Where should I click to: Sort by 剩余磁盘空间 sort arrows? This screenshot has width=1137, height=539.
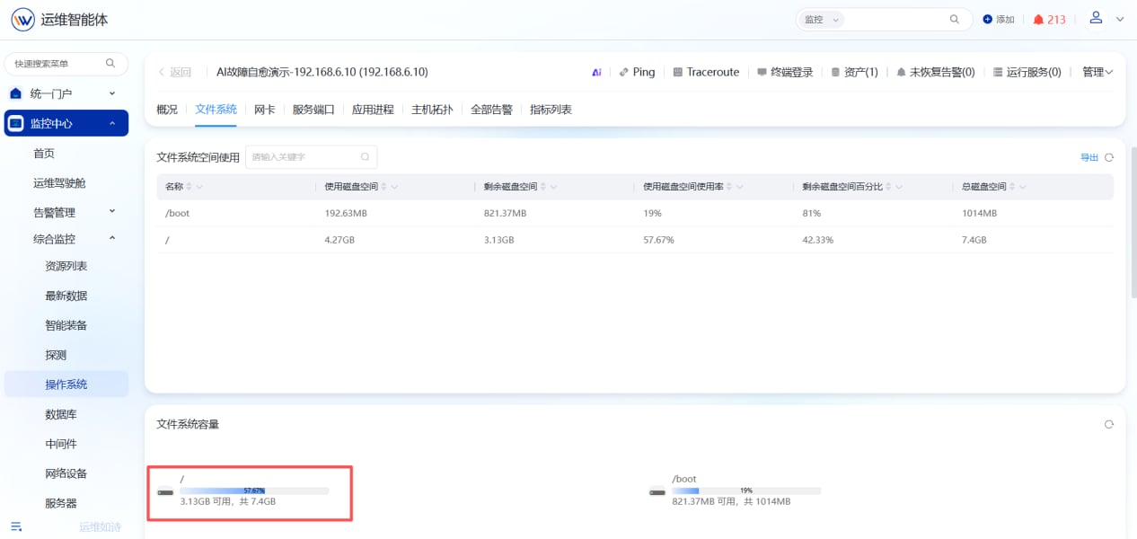click(542, 187)
